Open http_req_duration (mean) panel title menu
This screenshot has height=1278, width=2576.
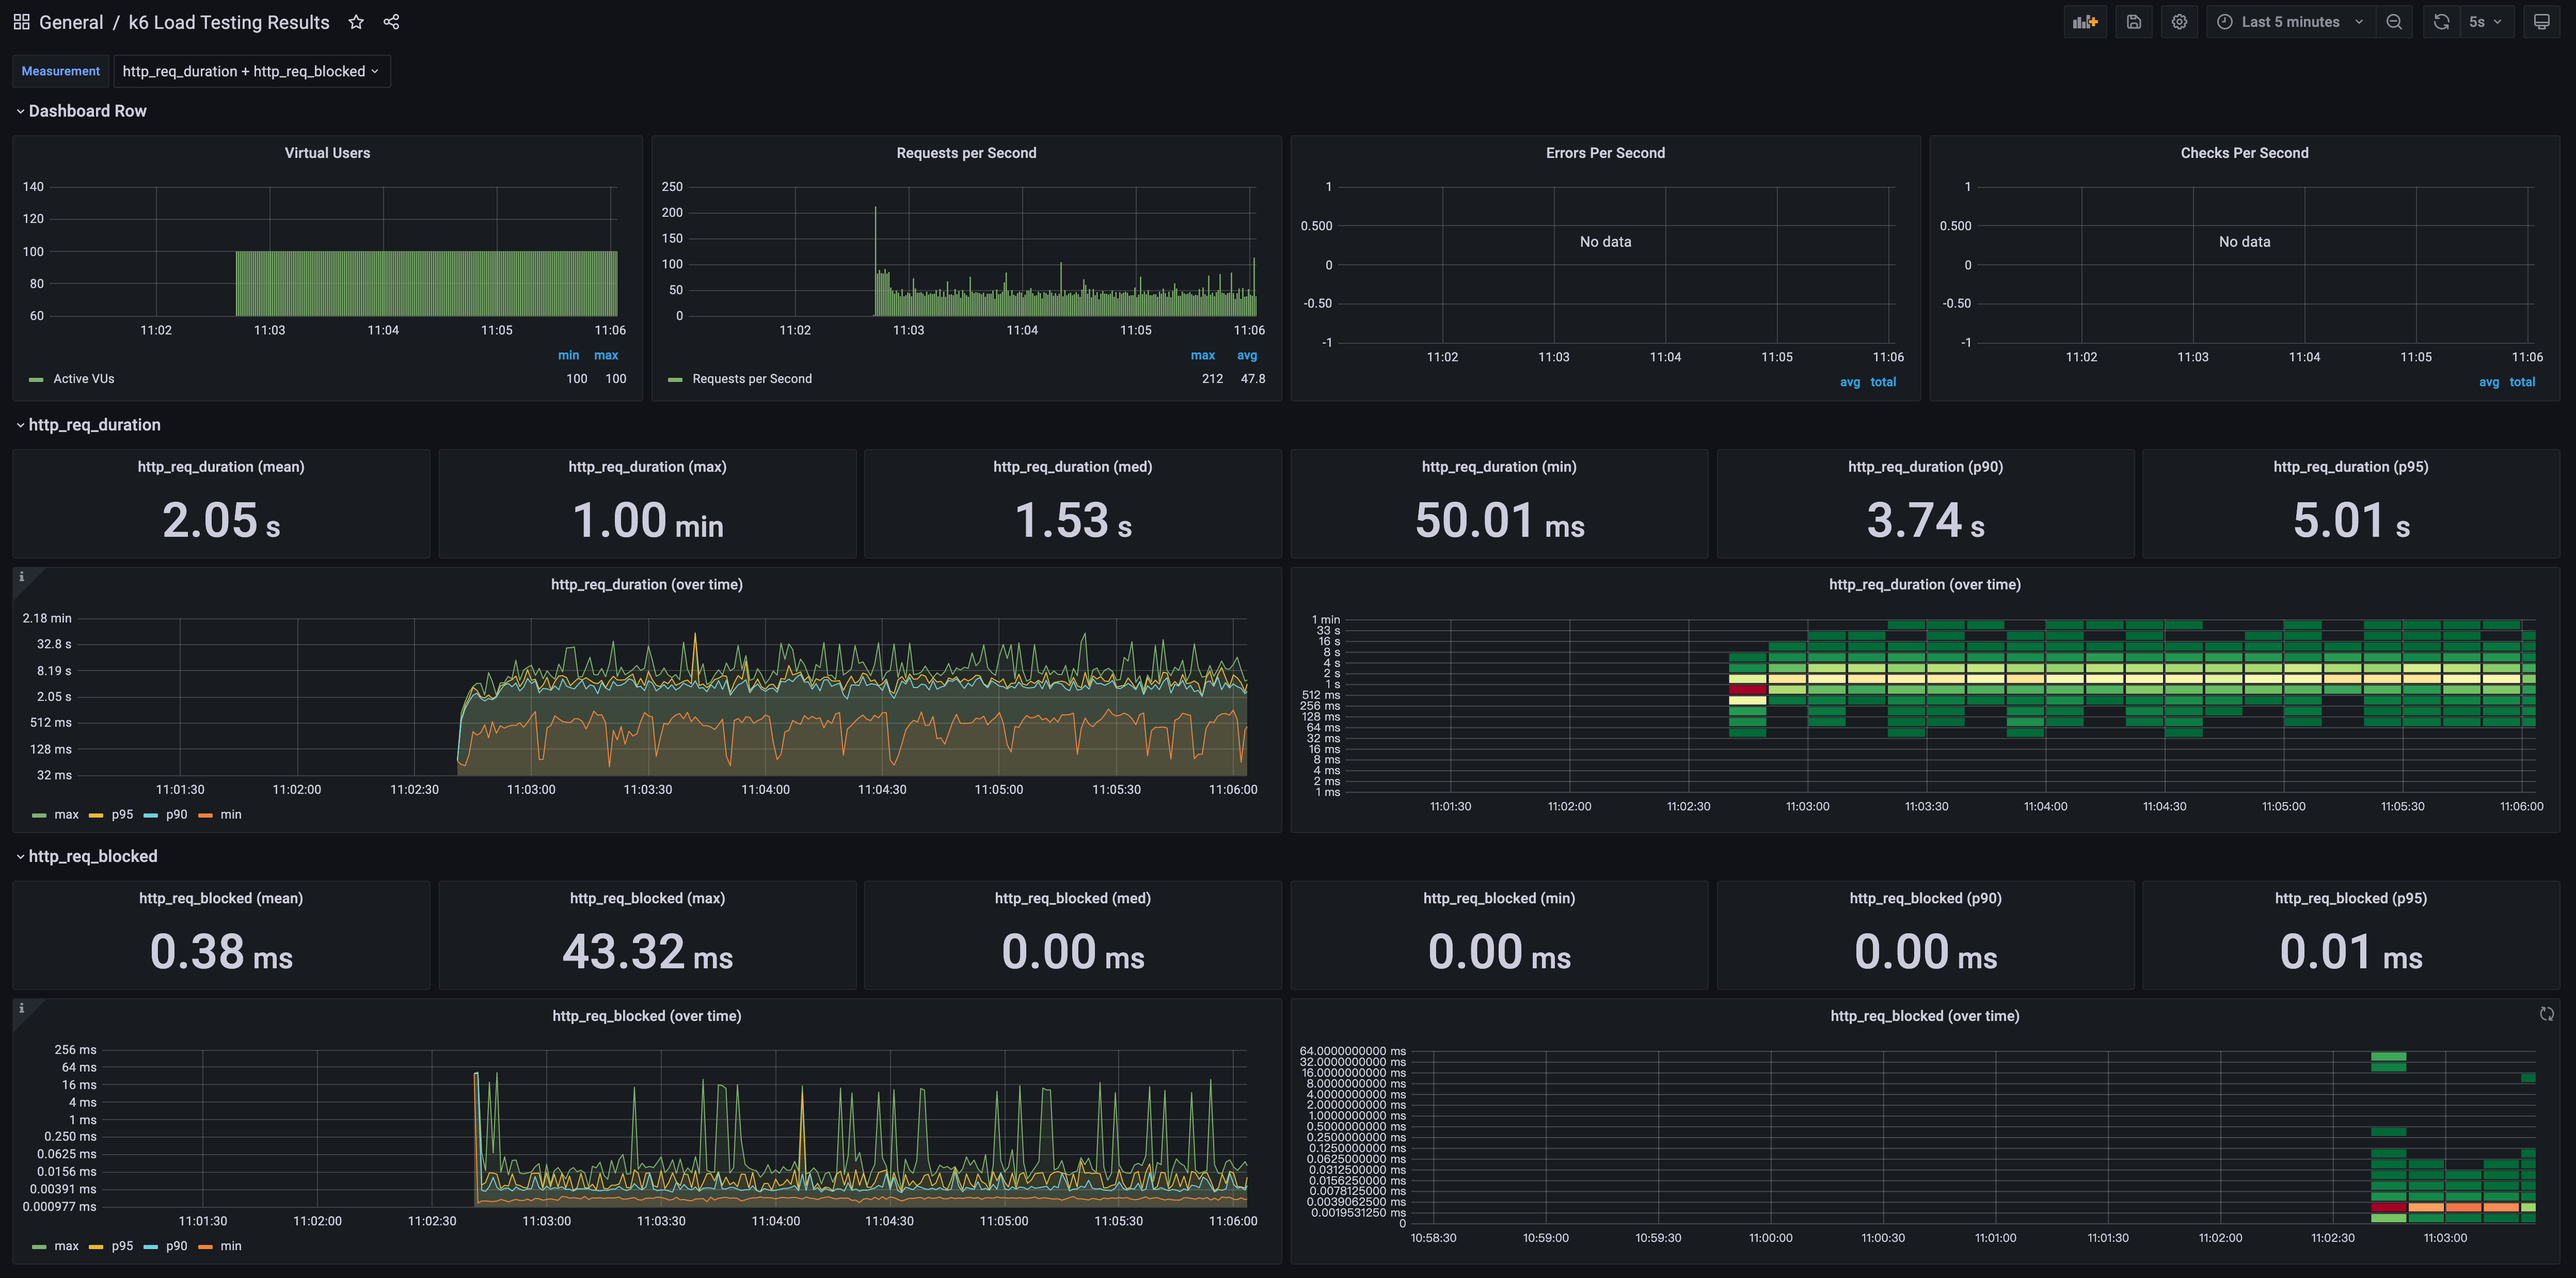click(x=221, y=467)
